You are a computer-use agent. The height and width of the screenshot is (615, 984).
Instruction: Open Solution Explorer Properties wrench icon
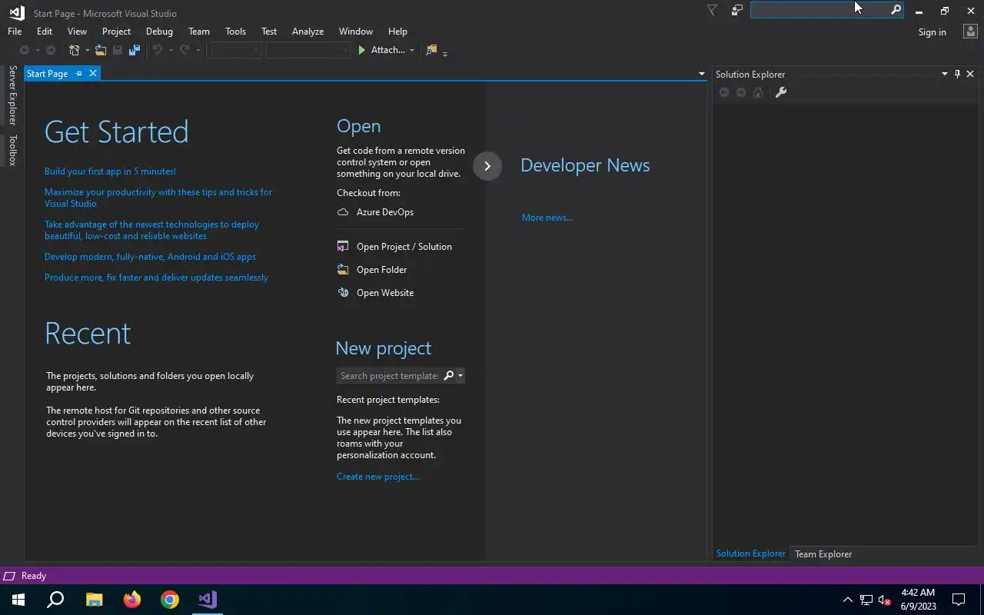(780, 92)
